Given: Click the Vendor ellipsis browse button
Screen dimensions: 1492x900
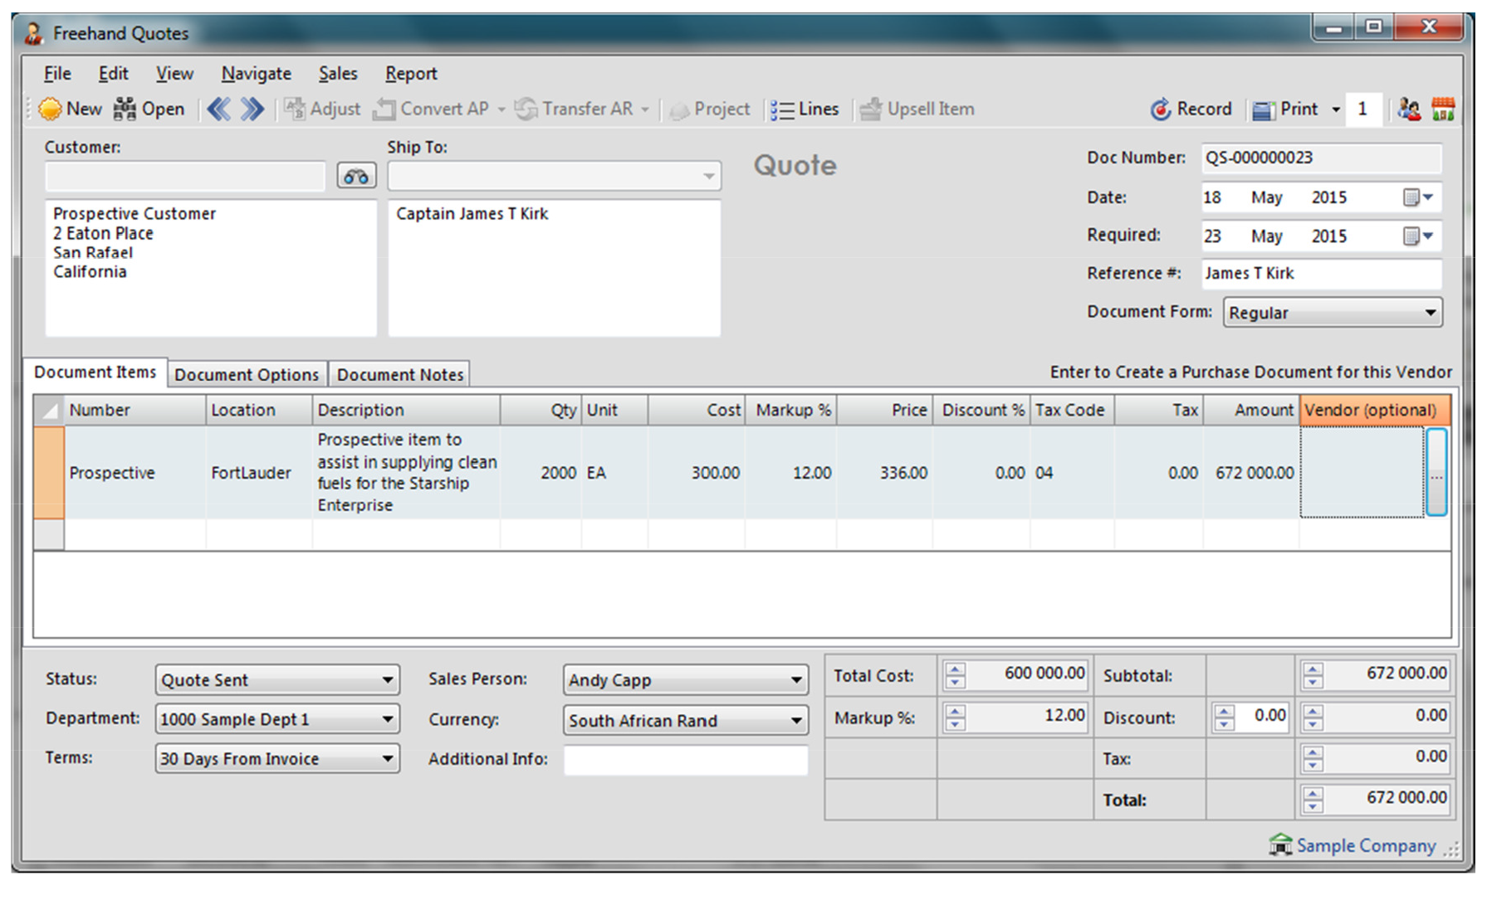Looking at the screenshot, I should point(1436,474).
